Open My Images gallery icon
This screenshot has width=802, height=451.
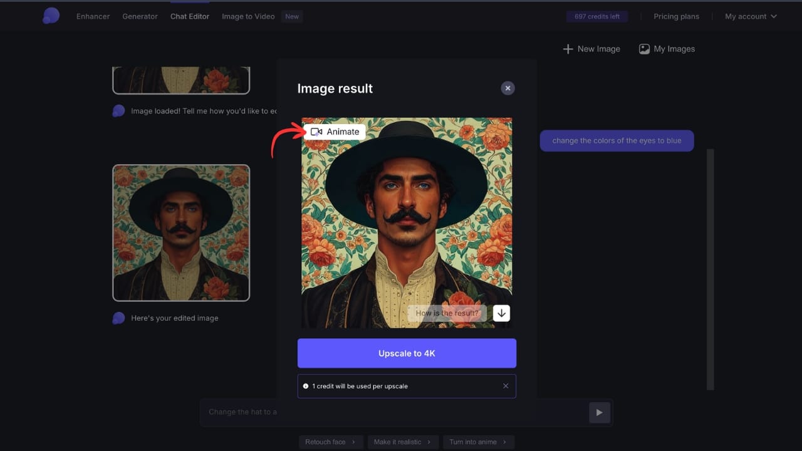644,48
